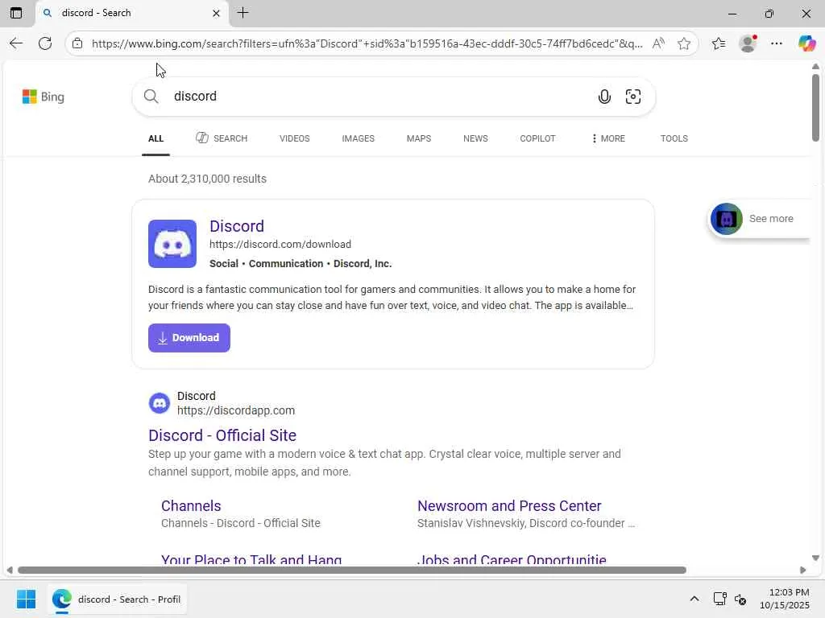Click the search magnifier icon
825x618 pixels.
[151, 97]
